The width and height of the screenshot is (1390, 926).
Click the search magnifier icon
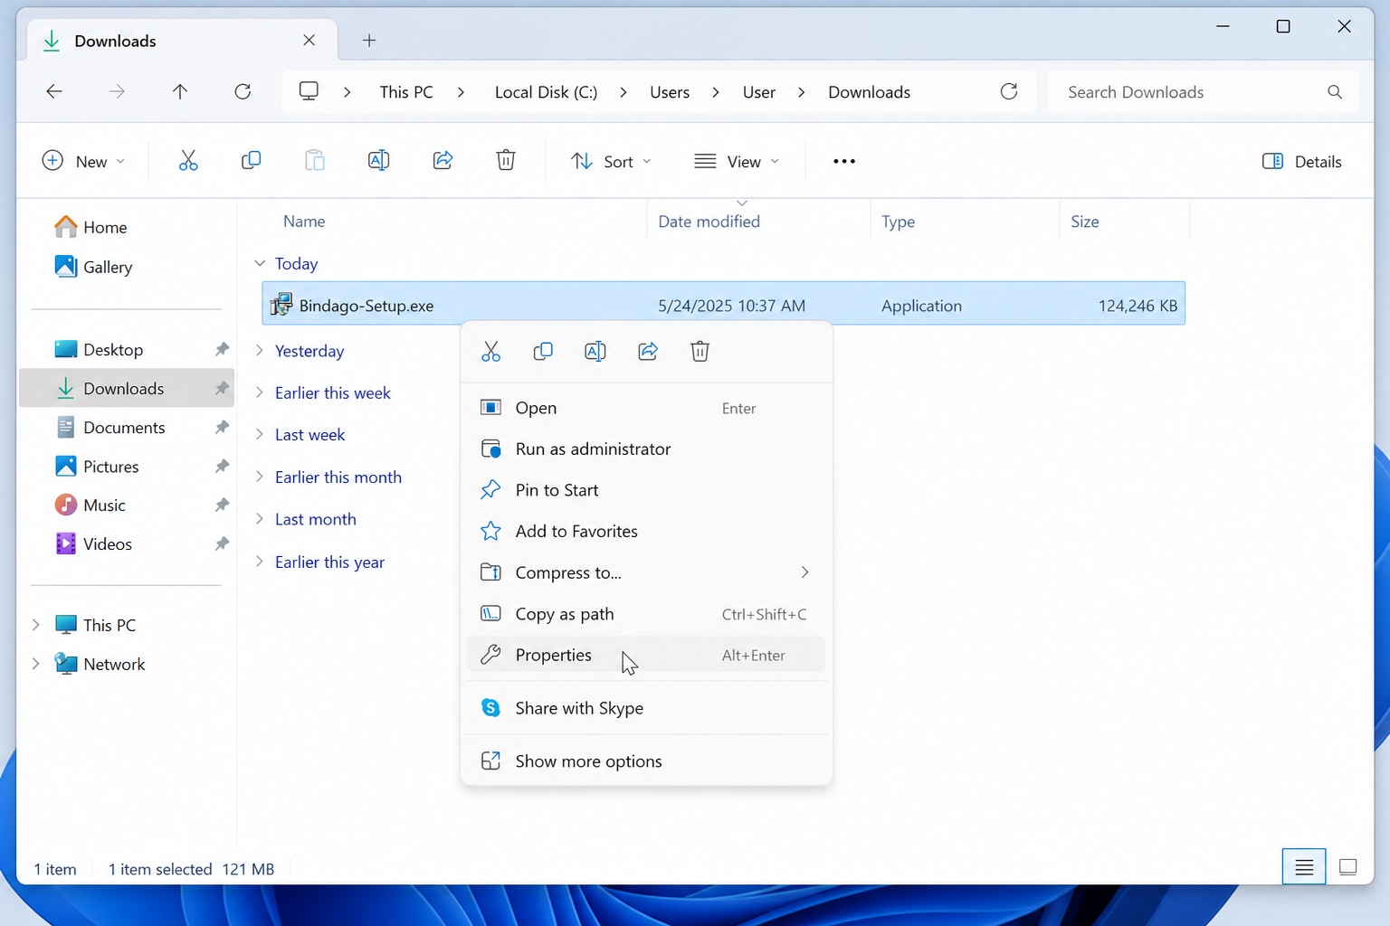click(1335, 91)
